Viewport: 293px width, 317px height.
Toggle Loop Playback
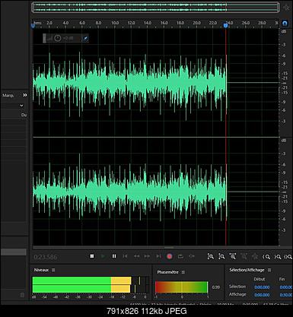click(180, 256)
